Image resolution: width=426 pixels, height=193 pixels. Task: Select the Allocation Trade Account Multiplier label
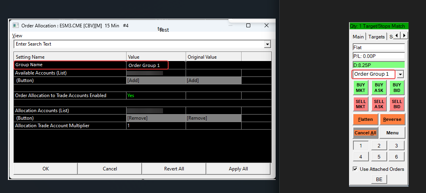[x=52, y=126]
